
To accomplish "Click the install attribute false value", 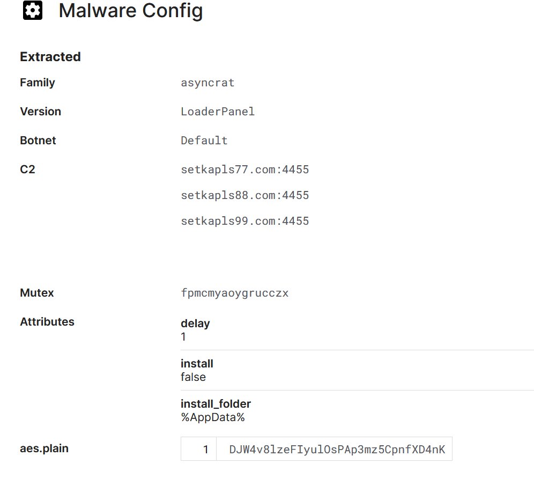I will tap(193, 377).
